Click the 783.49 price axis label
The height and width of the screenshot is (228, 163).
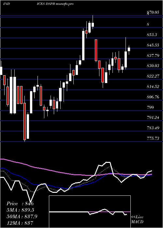(153, 128)
